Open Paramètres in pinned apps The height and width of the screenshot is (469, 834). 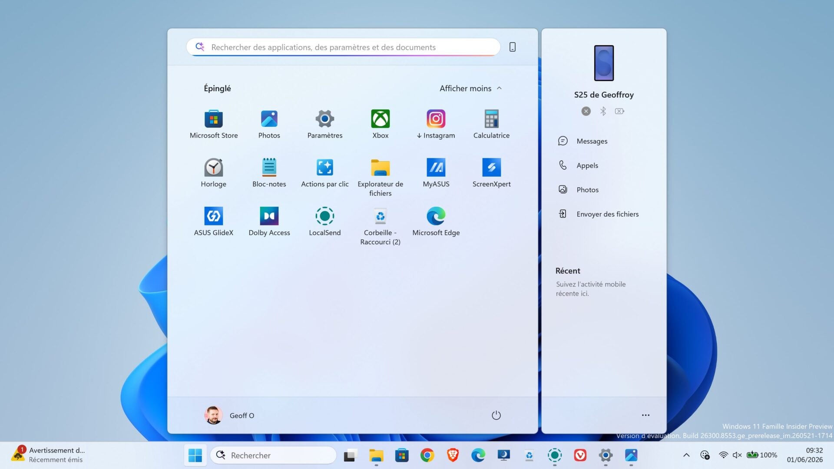(325, 125)
